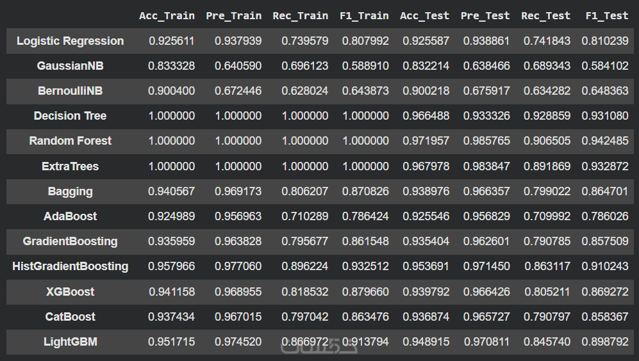Screen dimensions: 639x361
Task: Select the Logistic Regression row label
Action: [70, 41]
